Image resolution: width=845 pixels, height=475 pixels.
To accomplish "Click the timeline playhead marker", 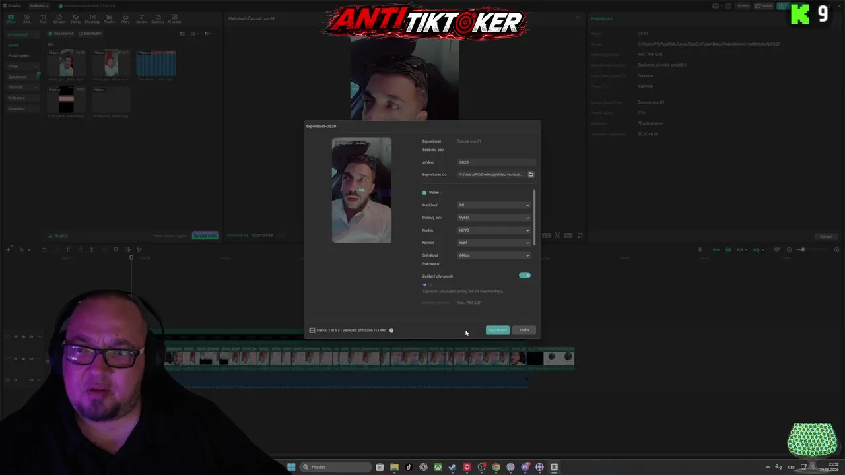I will click(131, 257).
